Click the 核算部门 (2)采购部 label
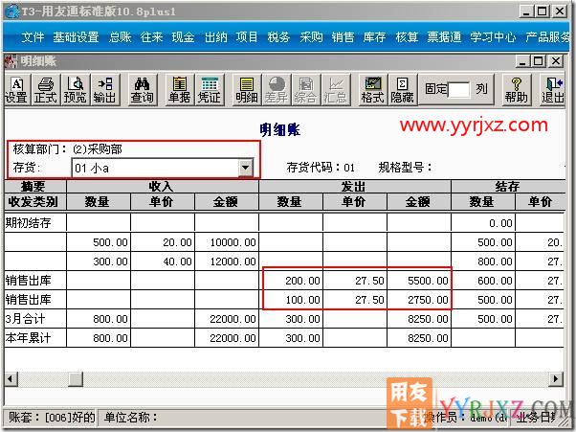576x432 pixels. [x=68, y=149]
